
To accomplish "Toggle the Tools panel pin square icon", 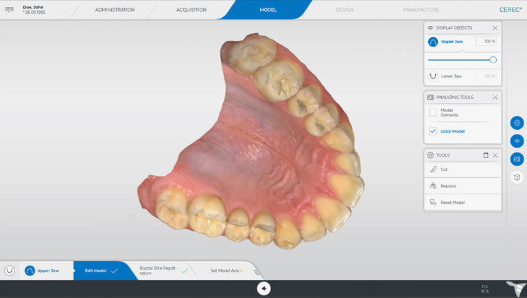I will tap(486, 155).
